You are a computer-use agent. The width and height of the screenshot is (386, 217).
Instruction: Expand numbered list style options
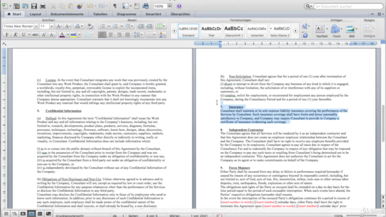[x=121, y=27]
